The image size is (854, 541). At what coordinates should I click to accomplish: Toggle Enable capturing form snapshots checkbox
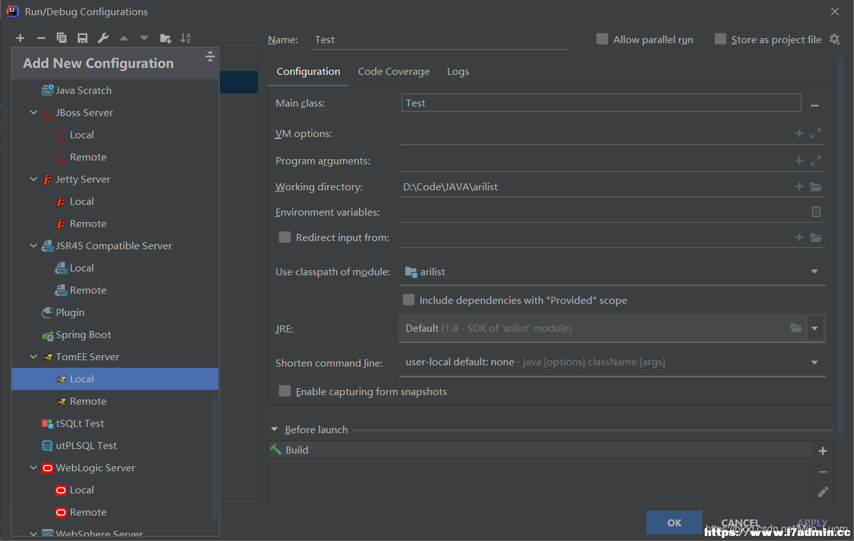(284, 391)
